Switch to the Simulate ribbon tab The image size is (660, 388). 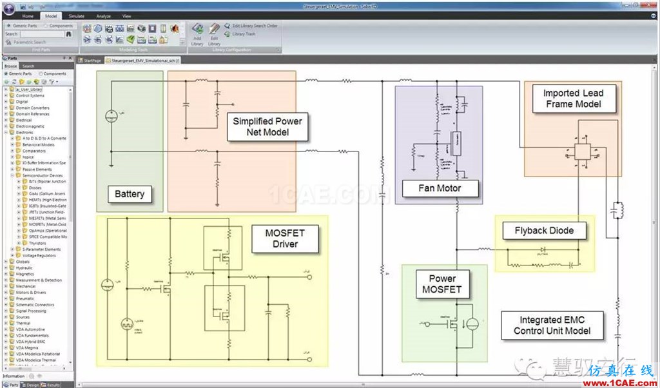coord(75,15)
